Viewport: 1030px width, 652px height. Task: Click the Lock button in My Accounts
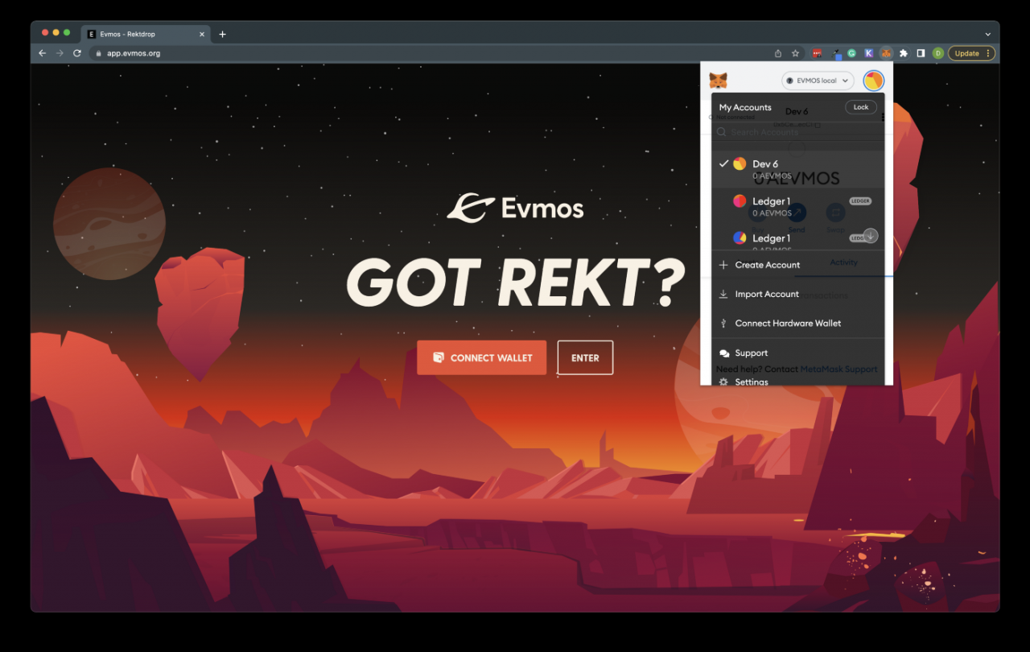pos(861,107)
